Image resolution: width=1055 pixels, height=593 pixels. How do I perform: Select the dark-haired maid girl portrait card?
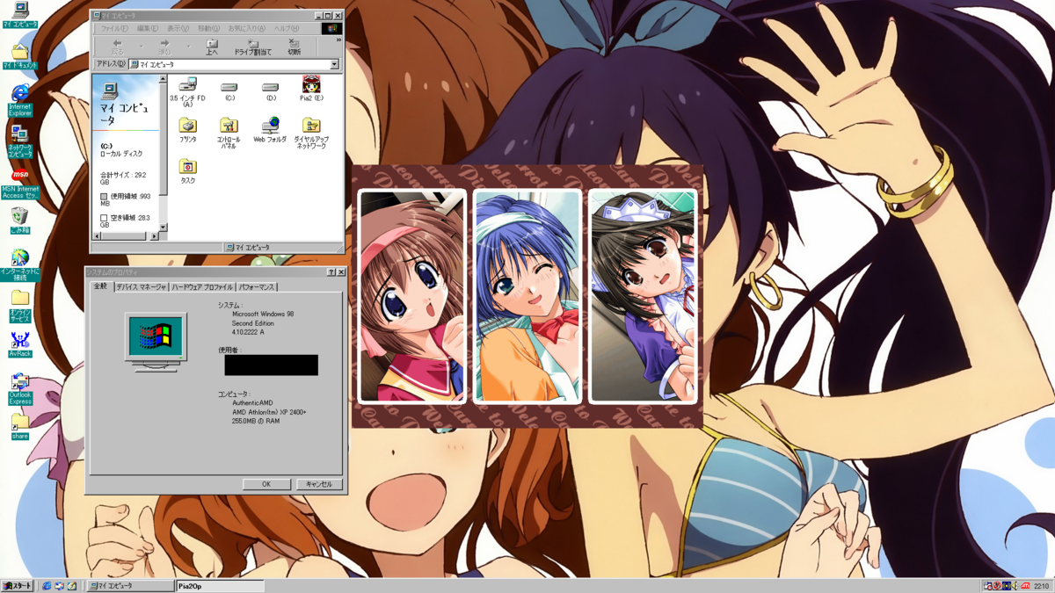(x=643, y=296)
